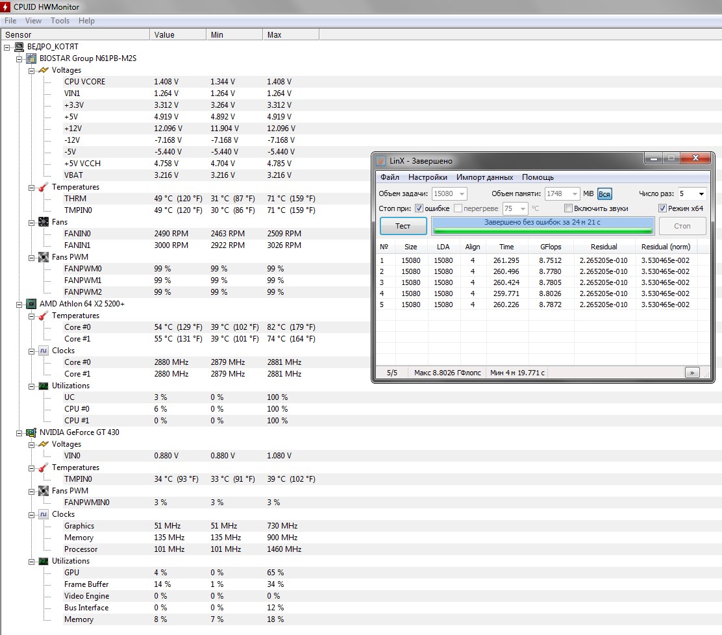722x635 pixels.
Task: Click the GPU Clocks waveform icon
Action: [x=44, y=514]
